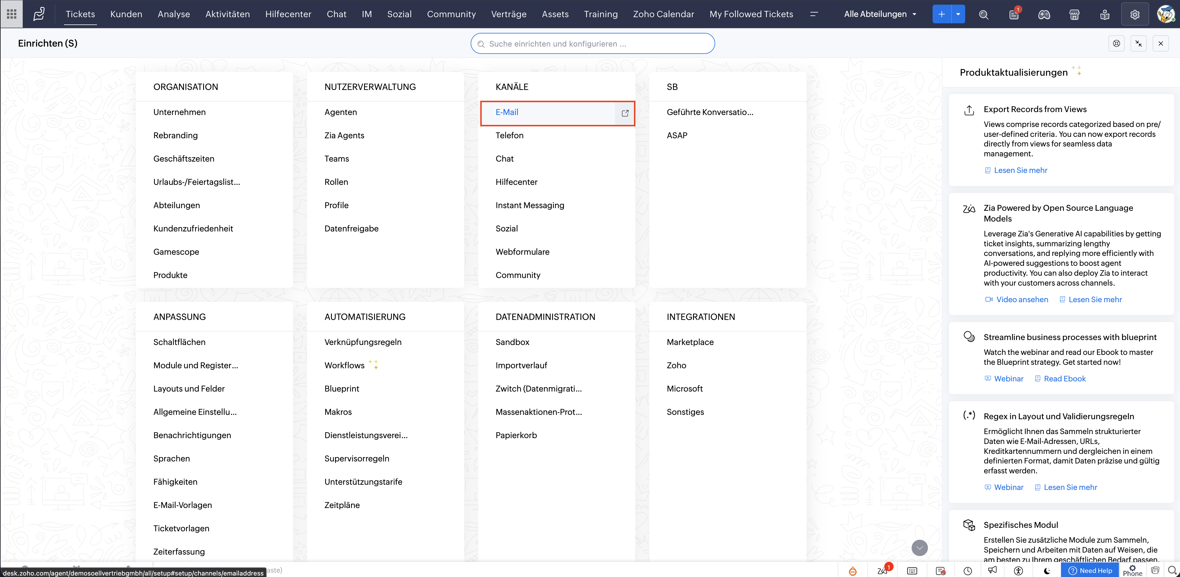
Task: Open the Zoho Calendar tab
Action: (663, 14)
